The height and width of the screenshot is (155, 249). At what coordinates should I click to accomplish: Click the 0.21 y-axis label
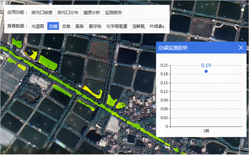click(x=164, y=65)
